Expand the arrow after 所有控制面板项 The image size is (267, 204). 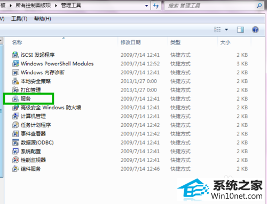[x=56, y=5]
